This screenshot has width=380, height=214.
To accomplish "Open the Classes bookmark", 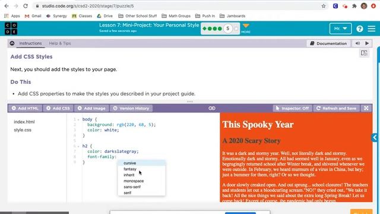I will point(82,16).
